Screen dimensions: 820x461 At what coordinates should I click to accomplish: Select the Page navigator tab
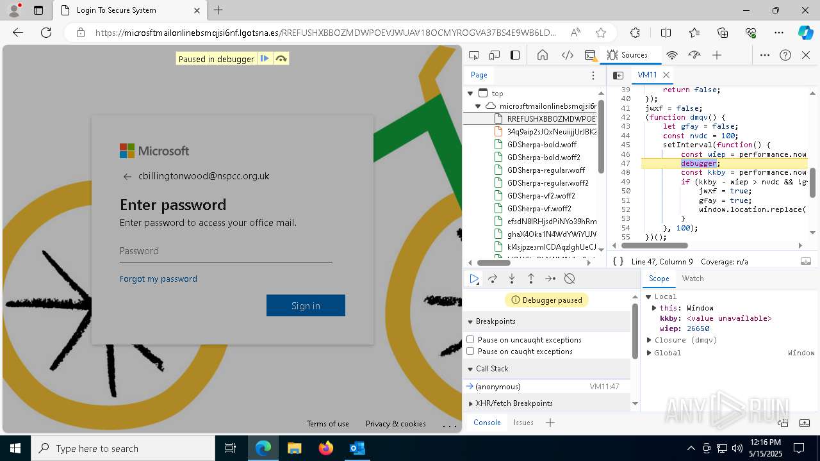pyautogui.click(x=479, y=75)
